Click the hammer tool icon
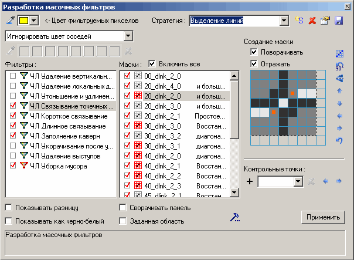354x260 pixels. tap(235, 217)
